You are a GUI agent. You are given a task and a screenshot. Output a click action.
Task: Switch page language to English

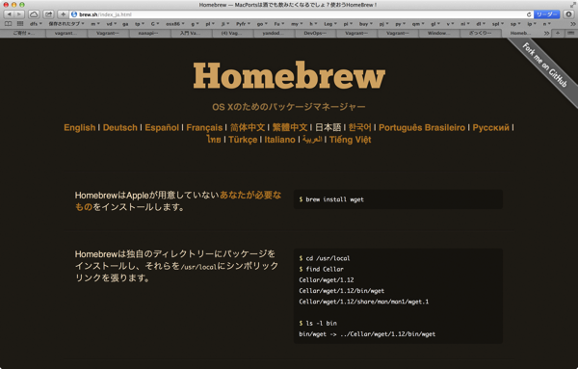pos(80,127)
